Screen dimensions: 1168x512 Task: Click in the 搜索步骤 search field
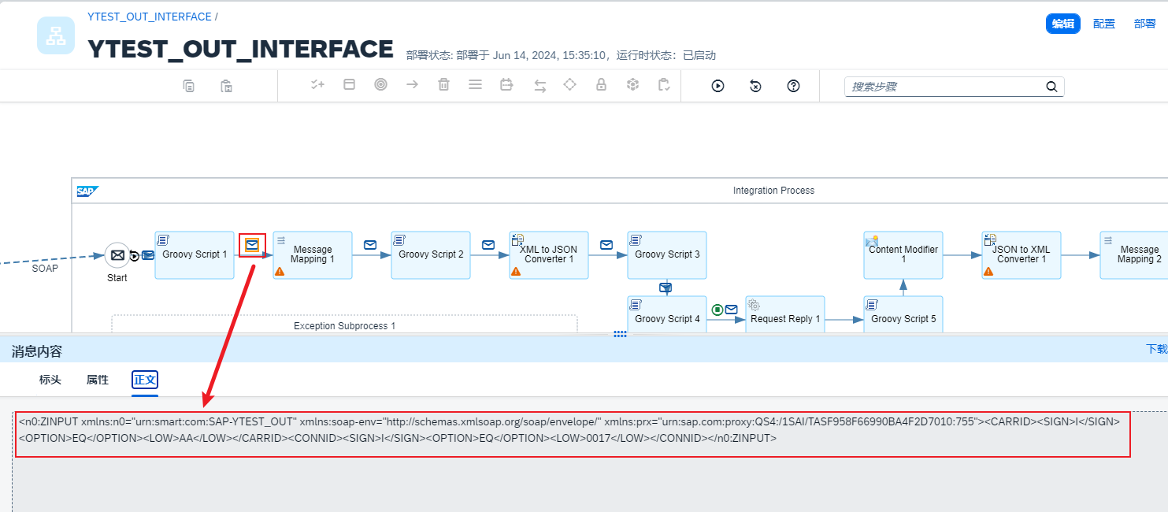[x=944, y=87]
